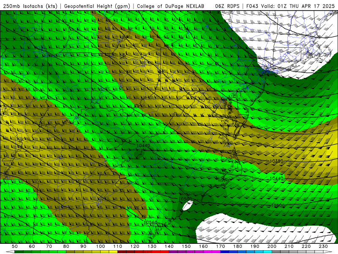This screenshot has height=254, width=338.
Task: Select the cyan swatch just before 200
Action: pyautogui.click(x=267, y=252)
